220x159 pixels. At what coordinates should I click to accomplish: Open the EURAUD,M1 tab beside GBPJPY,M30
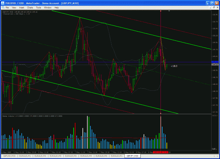[117, 156]
